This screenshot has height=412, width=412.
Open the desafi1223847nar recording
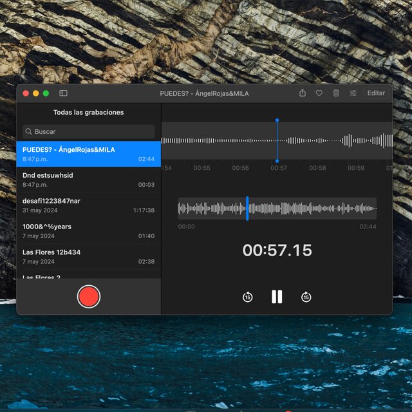click(x=89, y=205)
